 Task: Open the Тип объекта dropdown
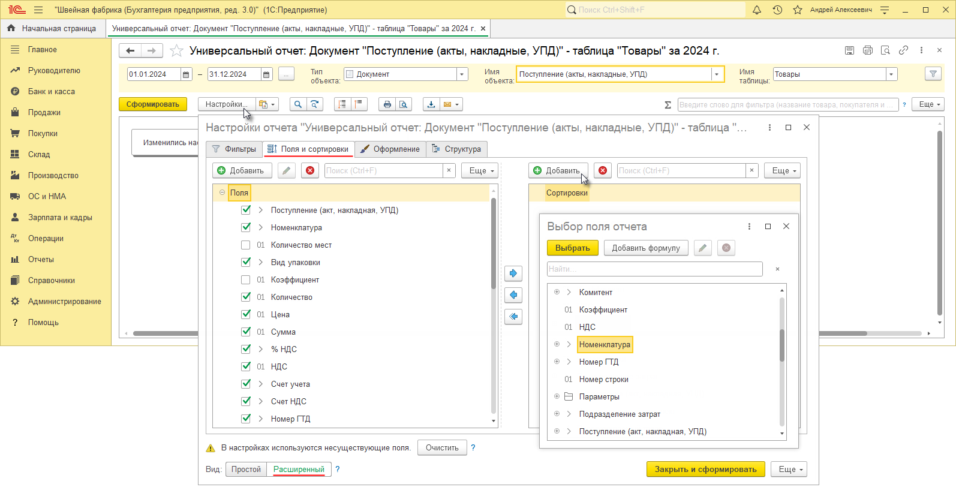click(462, 74)
